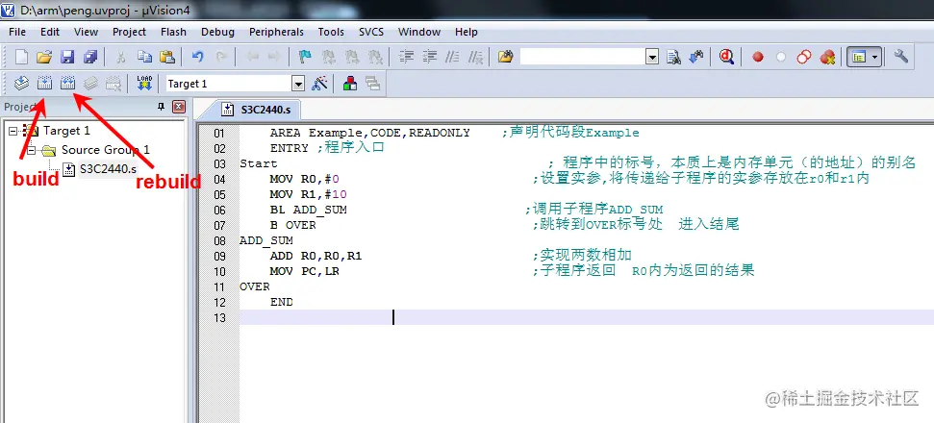Disable all breakpoints

(804, 57)
